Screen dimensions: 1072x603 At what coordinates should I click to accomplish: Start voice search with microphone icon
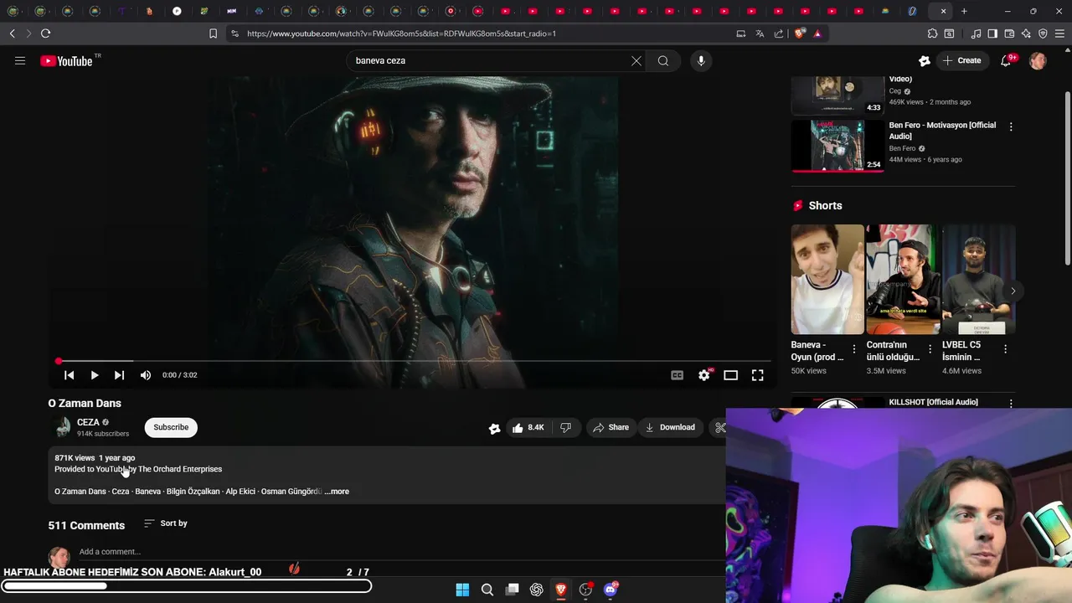(x=701, y=60)
